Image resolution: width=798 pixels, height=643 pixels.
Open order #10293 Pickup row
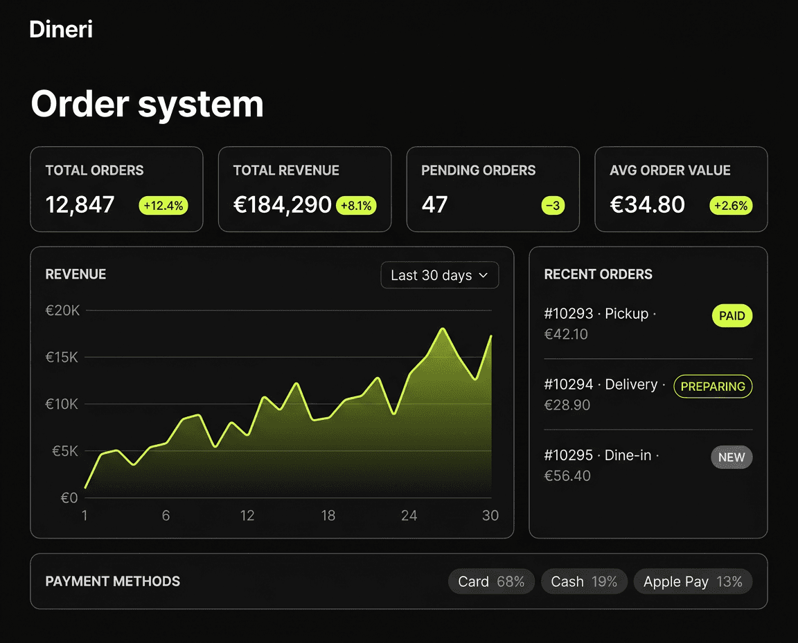(648, 324)
